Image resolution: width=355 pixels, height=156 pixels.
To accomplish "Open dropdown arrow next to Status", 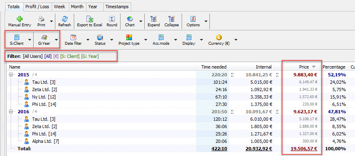I will pos(112,40).
